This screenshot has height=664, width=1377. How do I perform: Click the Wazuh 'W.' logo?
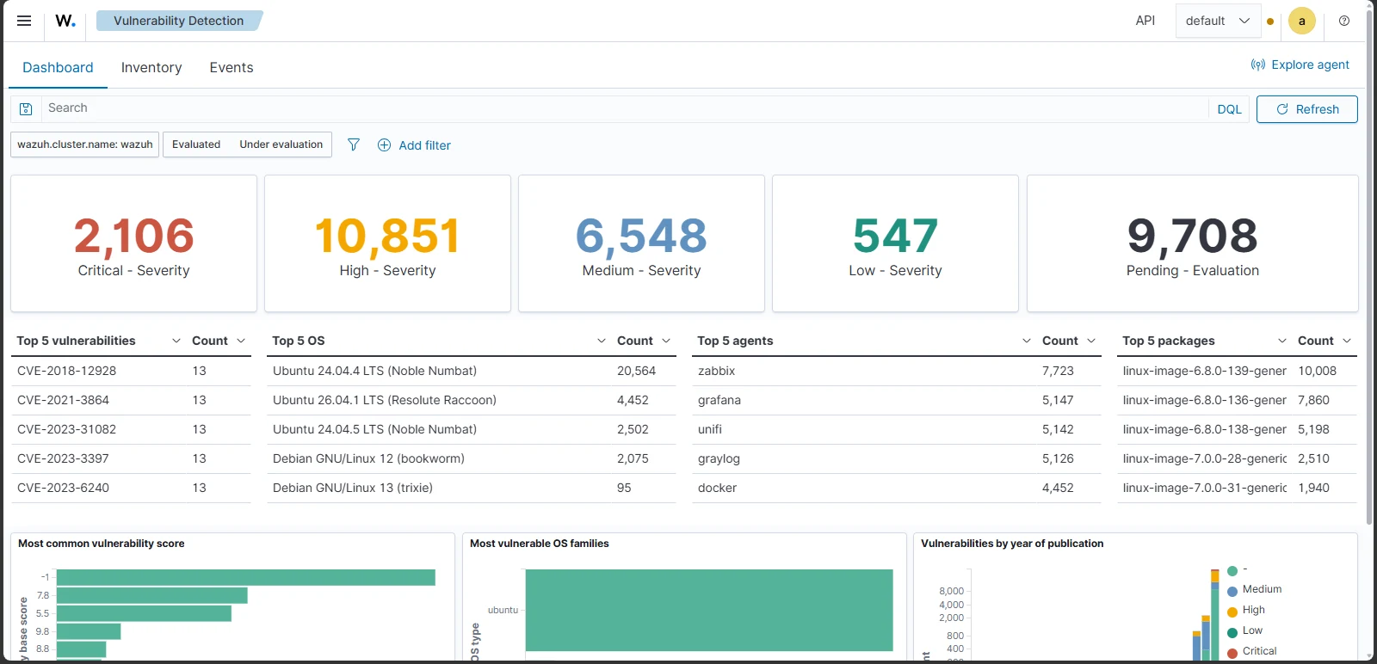click(x=65, y=21)
